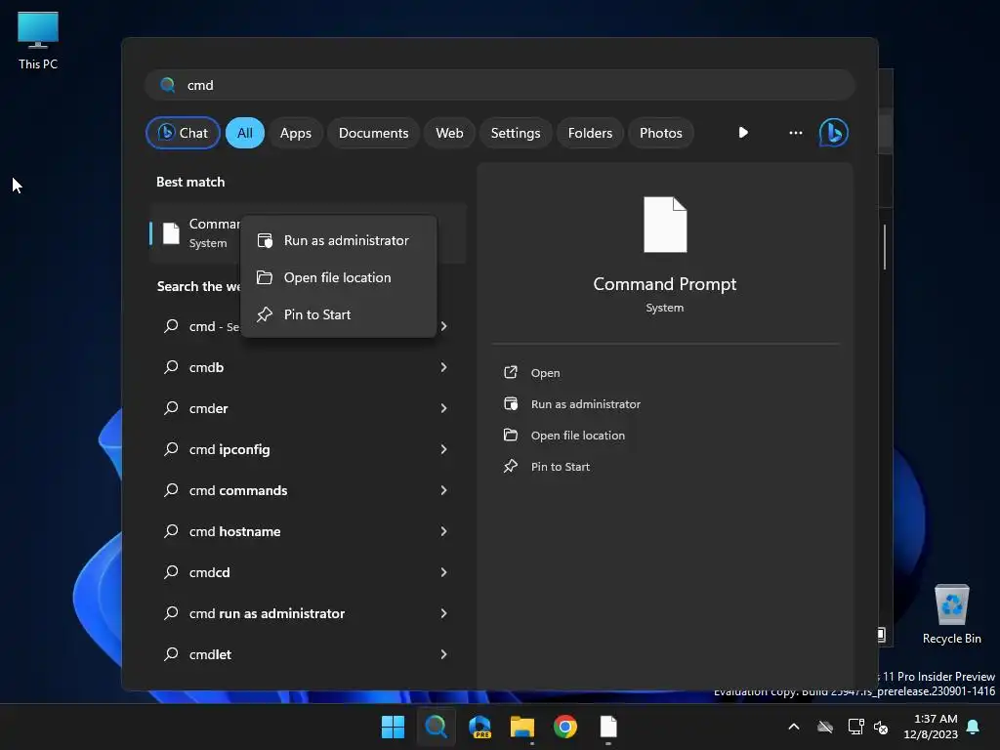Open the clock and date flyout

coord(931,727)
